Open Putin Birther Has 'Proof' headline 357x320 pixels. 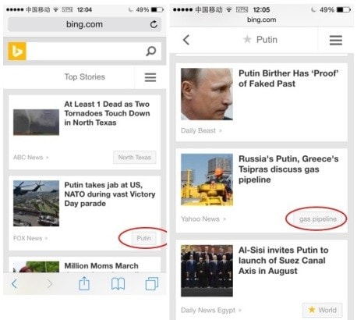(x=288, y=79)
